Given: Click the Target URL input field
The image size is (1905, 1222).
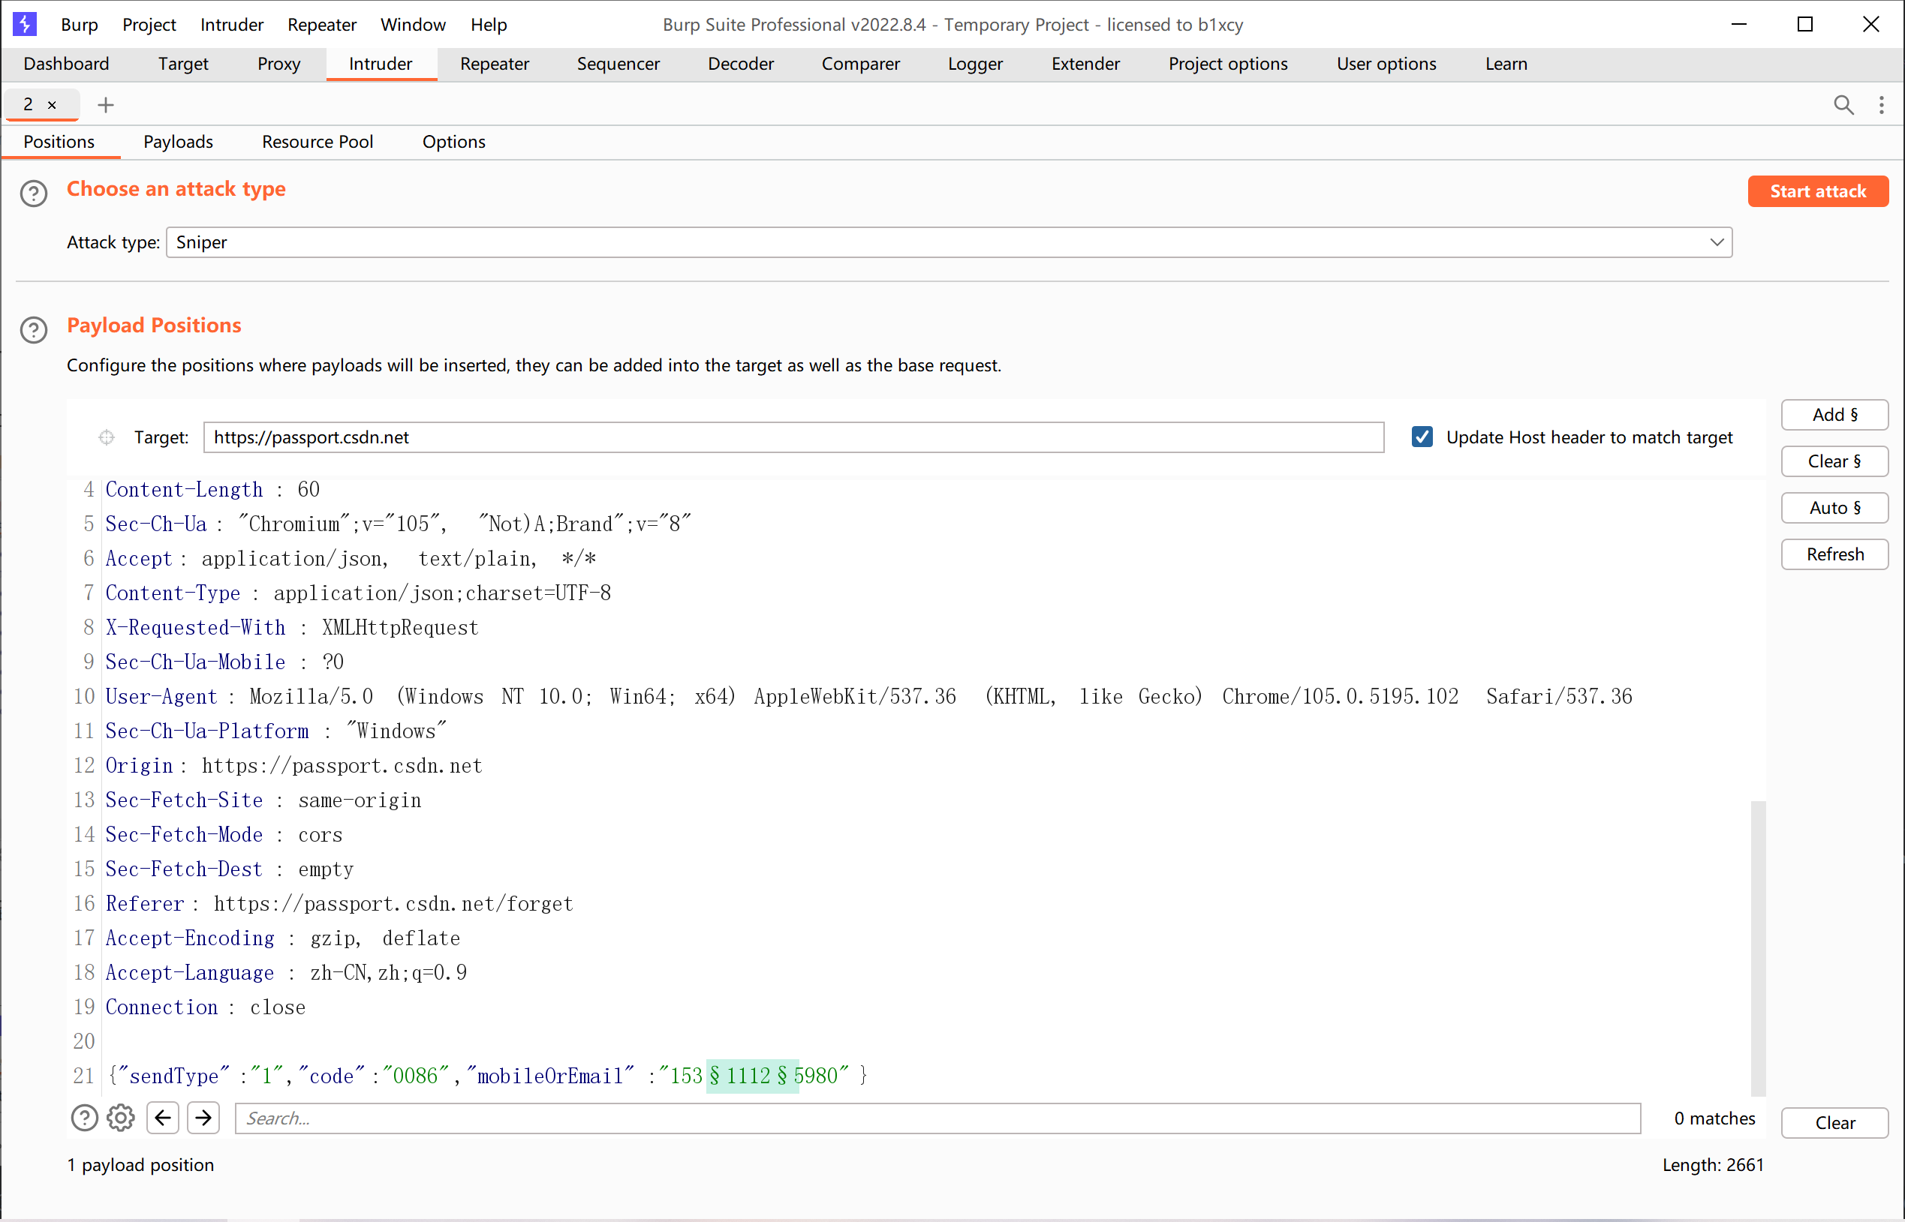Looking at the screenshot, I should point(794,437).
